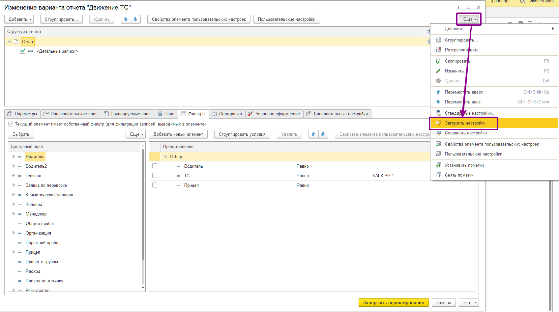Click the available fields scrollbar down arrow
Viewport: 559px width, 312px height.
click(x=143, y=288)
